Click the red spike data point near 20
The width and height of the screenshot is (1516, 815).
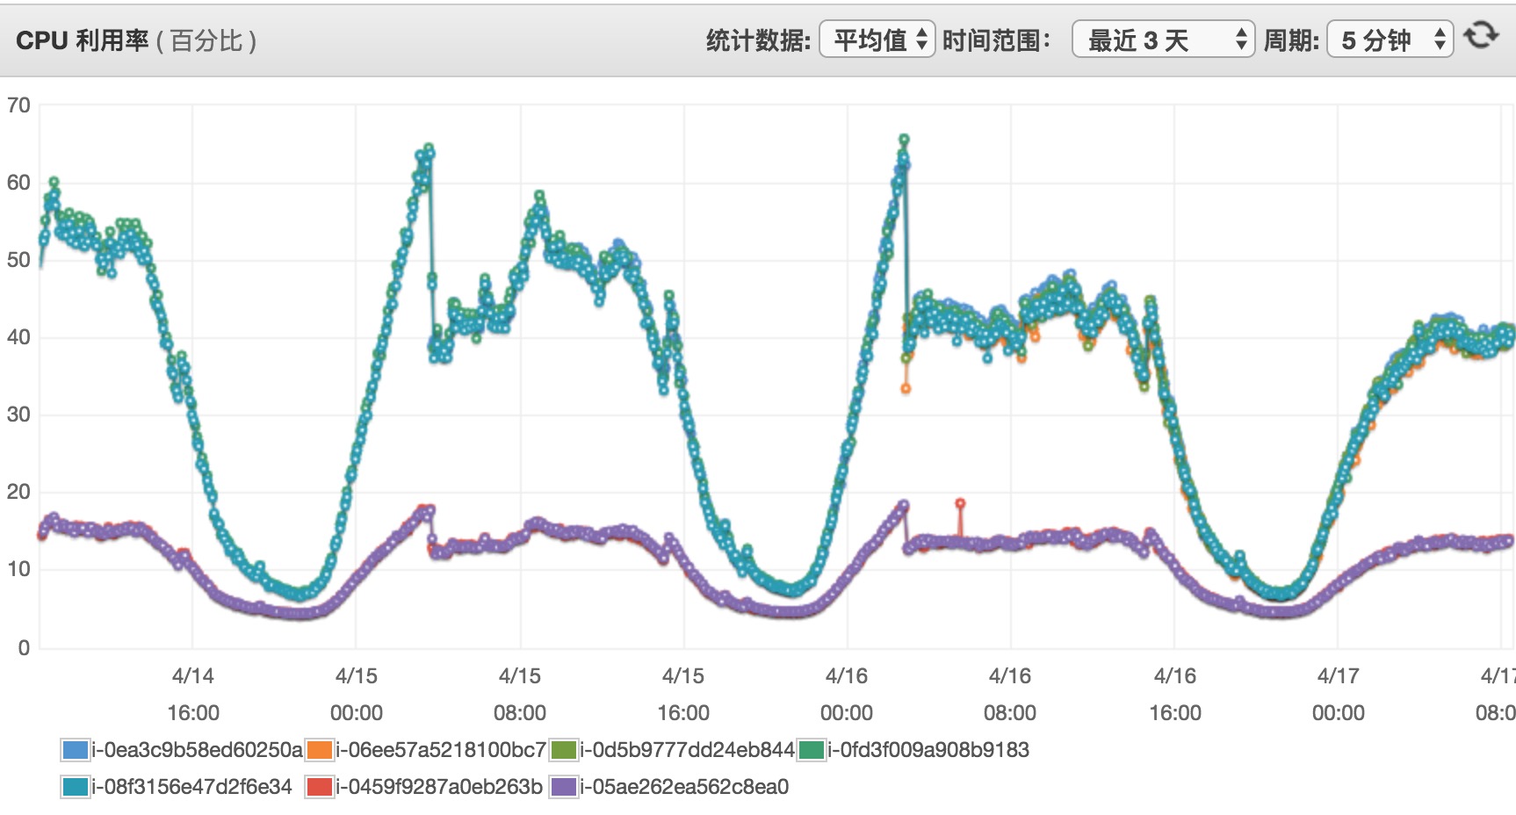(x=960, y=504)
